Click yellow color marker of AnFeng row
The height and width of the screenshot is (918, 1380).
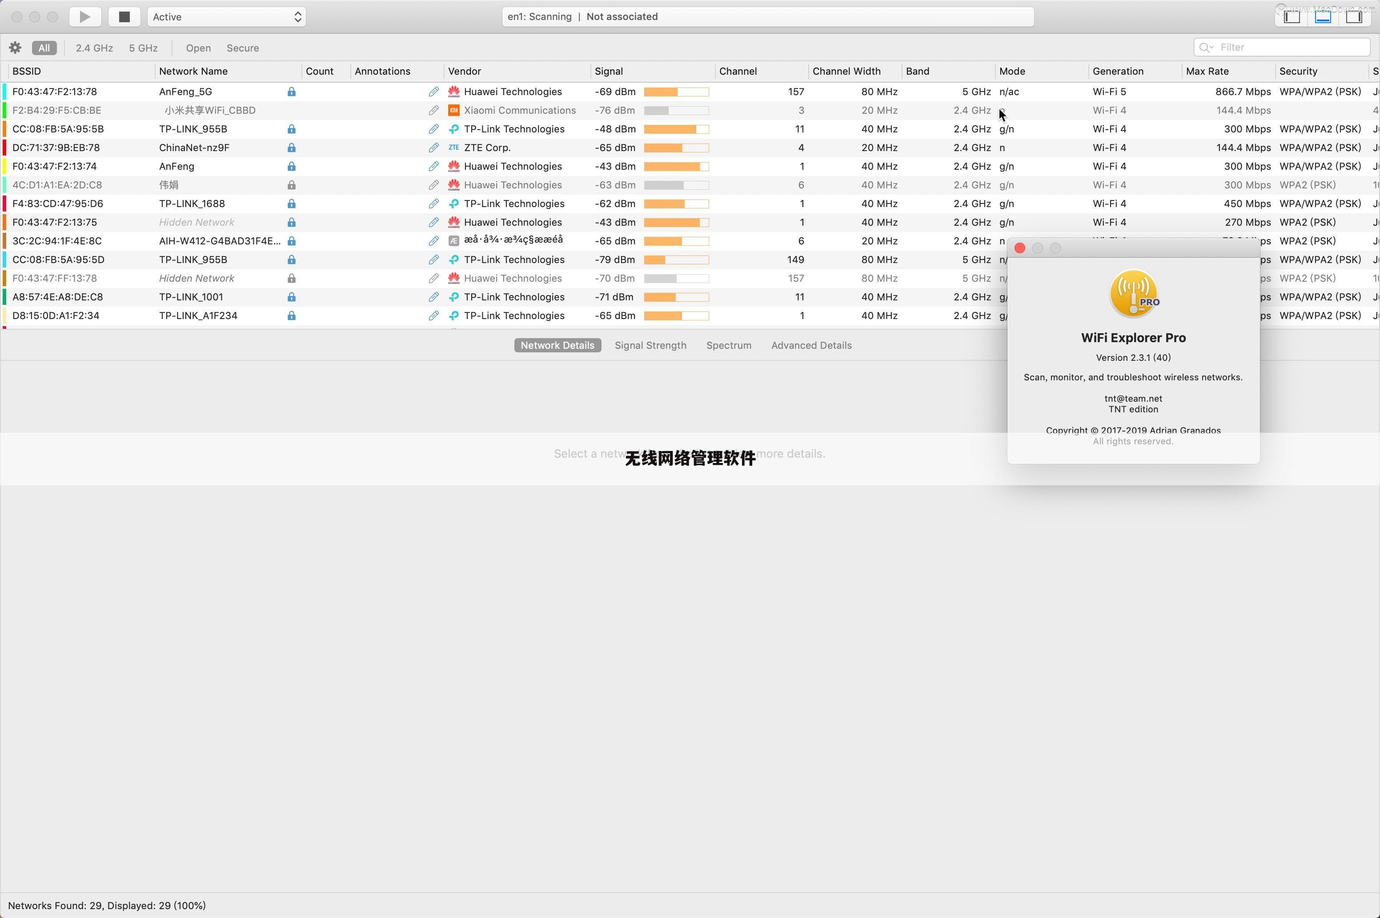coord(5,166)
